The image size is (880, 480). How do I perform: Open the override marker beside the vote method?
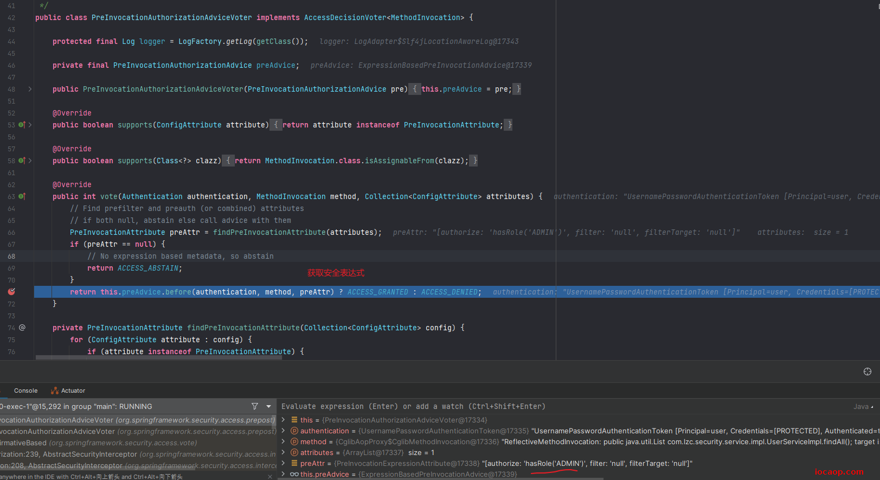coord(22,196)
